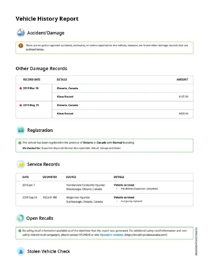This screenshot has height=271, width=209.
Task: Click Humberview Cooksville Hyundai service entry
Action: [85, 185]
